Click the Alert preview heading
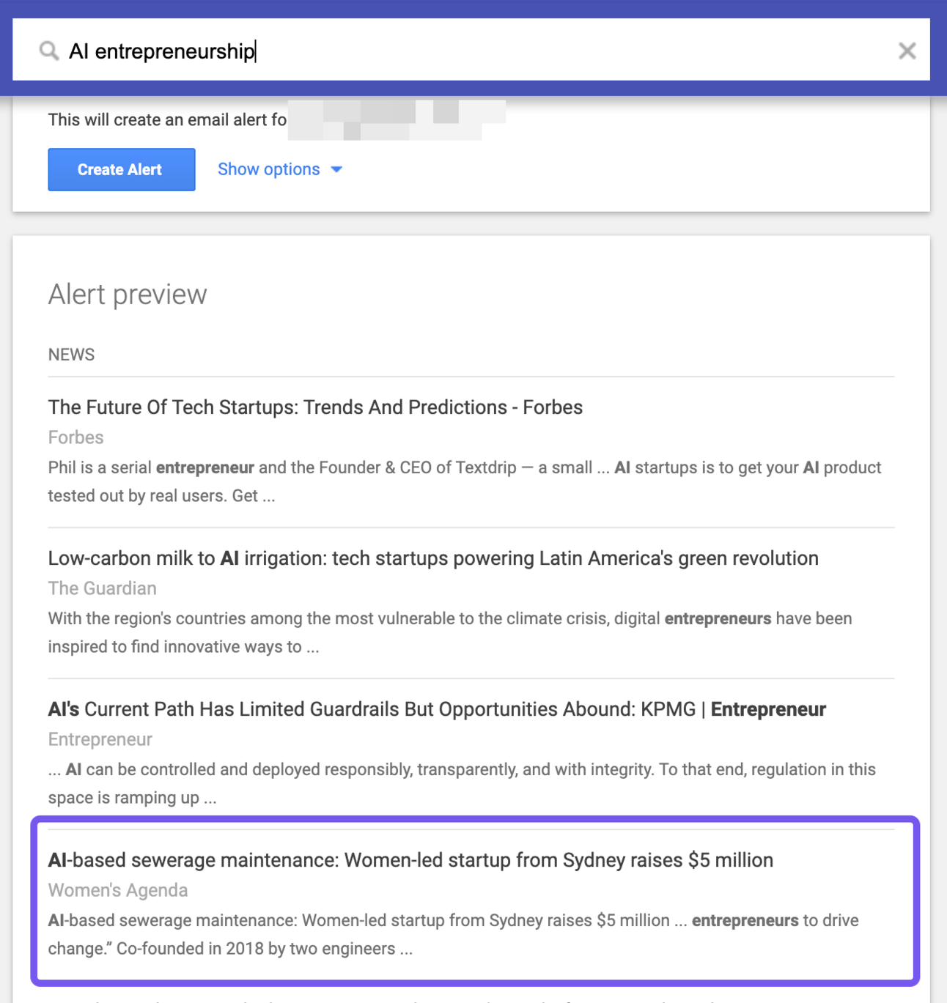Screen dimensions: 947x1003 point(128,295)
